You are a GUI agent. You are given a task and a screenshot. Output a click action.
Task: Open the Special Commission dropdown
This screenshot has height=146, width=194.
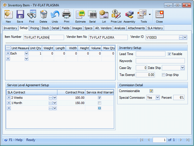pos(157,98)
